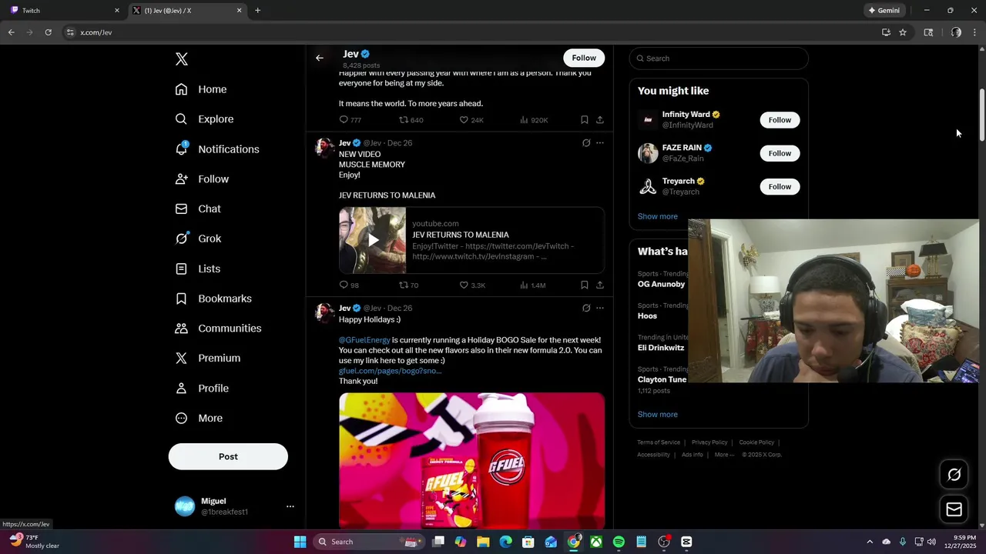This screenshot has width=986, height=554.
Task: Open more options on NEW VIDEO post
Action: [599, 143]
